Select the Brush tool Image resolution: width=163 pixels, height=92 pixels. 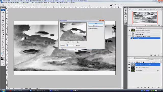[3, 27]
